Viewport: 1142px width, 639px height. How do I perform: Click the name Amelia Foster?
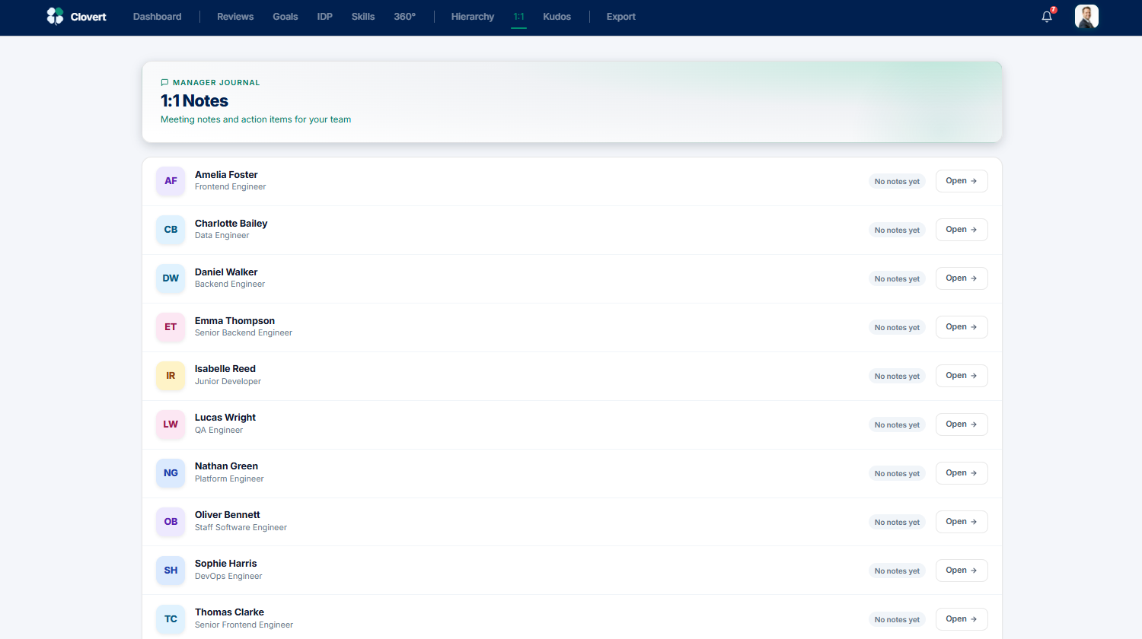click(x=226, y=175)
